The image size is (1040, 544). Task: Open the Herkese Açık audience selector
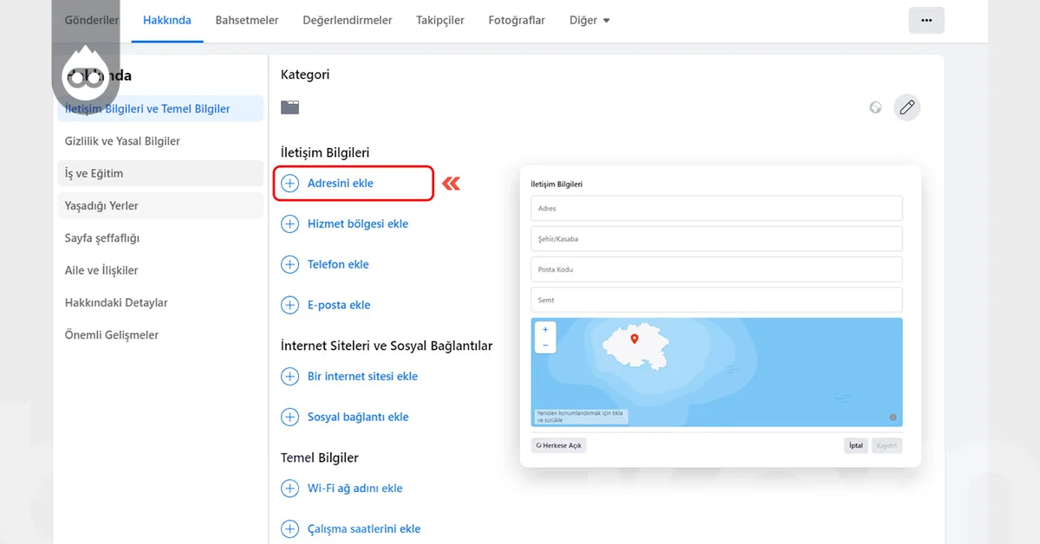pyautogui.click(x=558, y=444)
